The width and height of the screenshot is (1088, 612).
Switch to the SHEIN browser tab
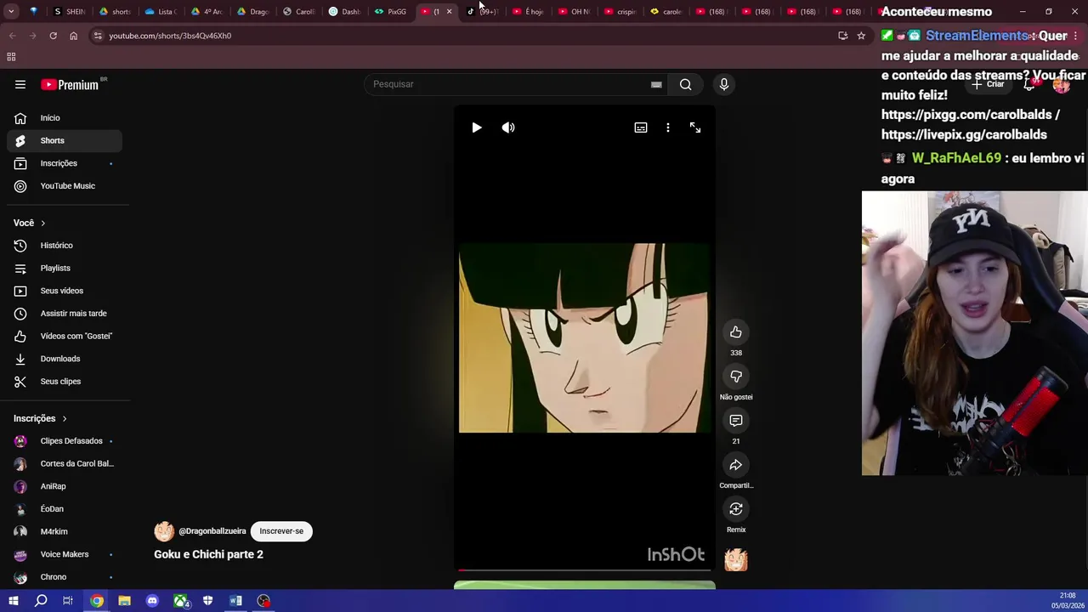69,12
